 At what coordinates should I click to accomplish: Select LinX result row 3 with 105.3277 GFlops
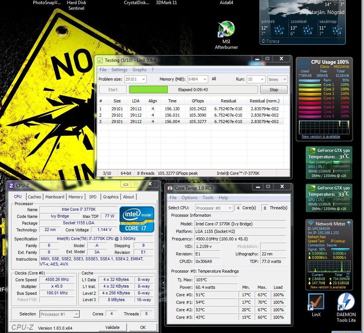pyautogui.click(x=190, y=121)
